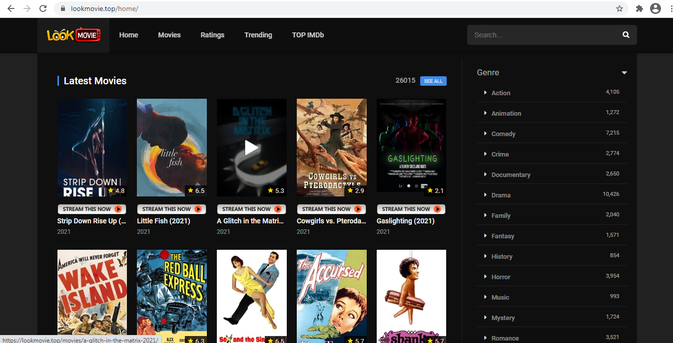Open the Cowgirls vs Pterodactyls poster
The image size is (673, 343).
tap(332, 148)
